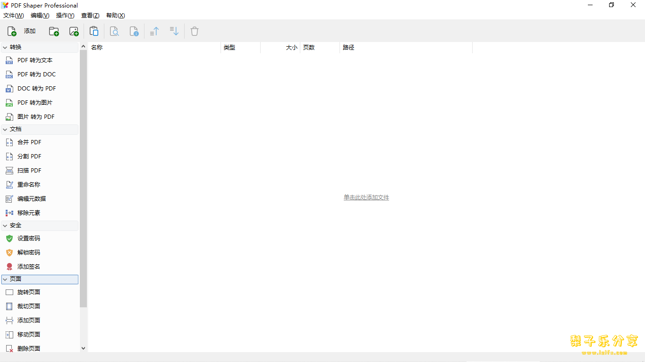This screenshot has height=362, width=645.
Task: Sort by the 路径 column header
Action: (406, 48)
